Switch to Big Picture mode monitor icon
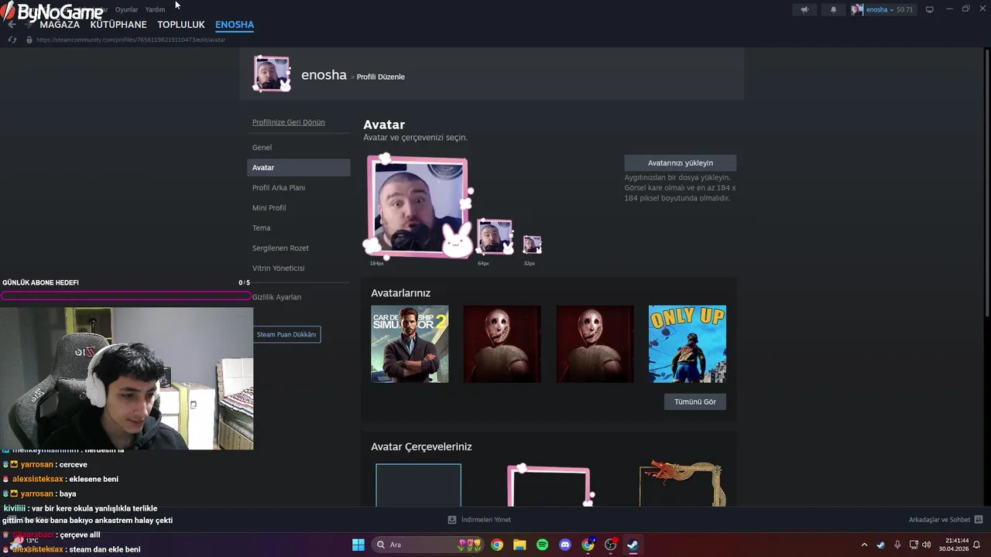This screenshot has height=557, width=991. pos(929,9)
